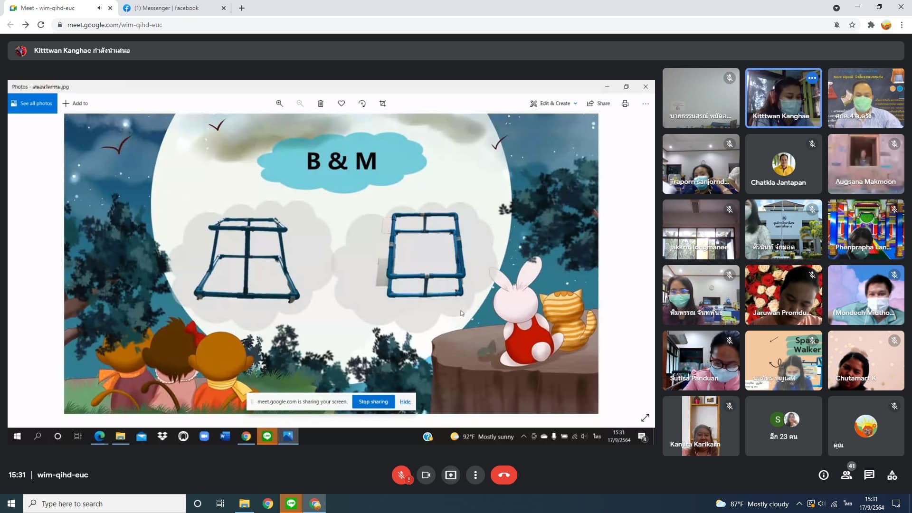Open volume icon in system tray
This screenshot has width=912, height=513.
tap(822, 503)
